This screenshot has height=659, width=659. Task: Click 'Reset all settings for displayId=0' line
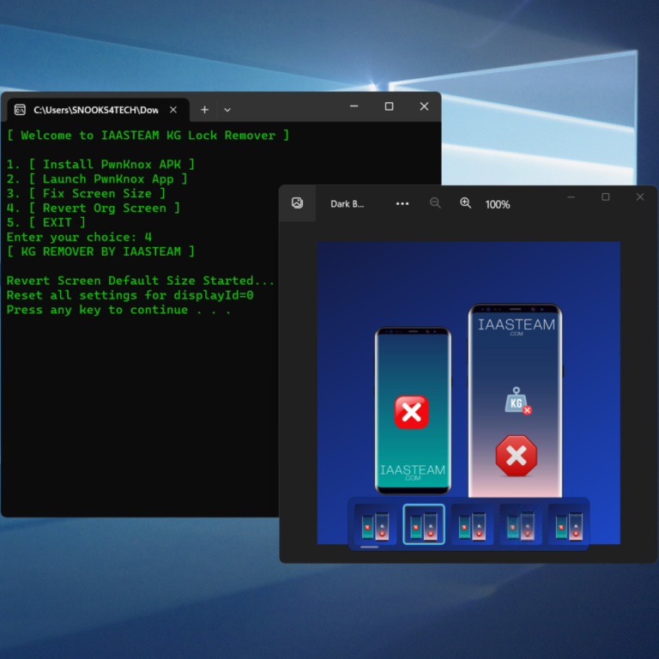130,295
